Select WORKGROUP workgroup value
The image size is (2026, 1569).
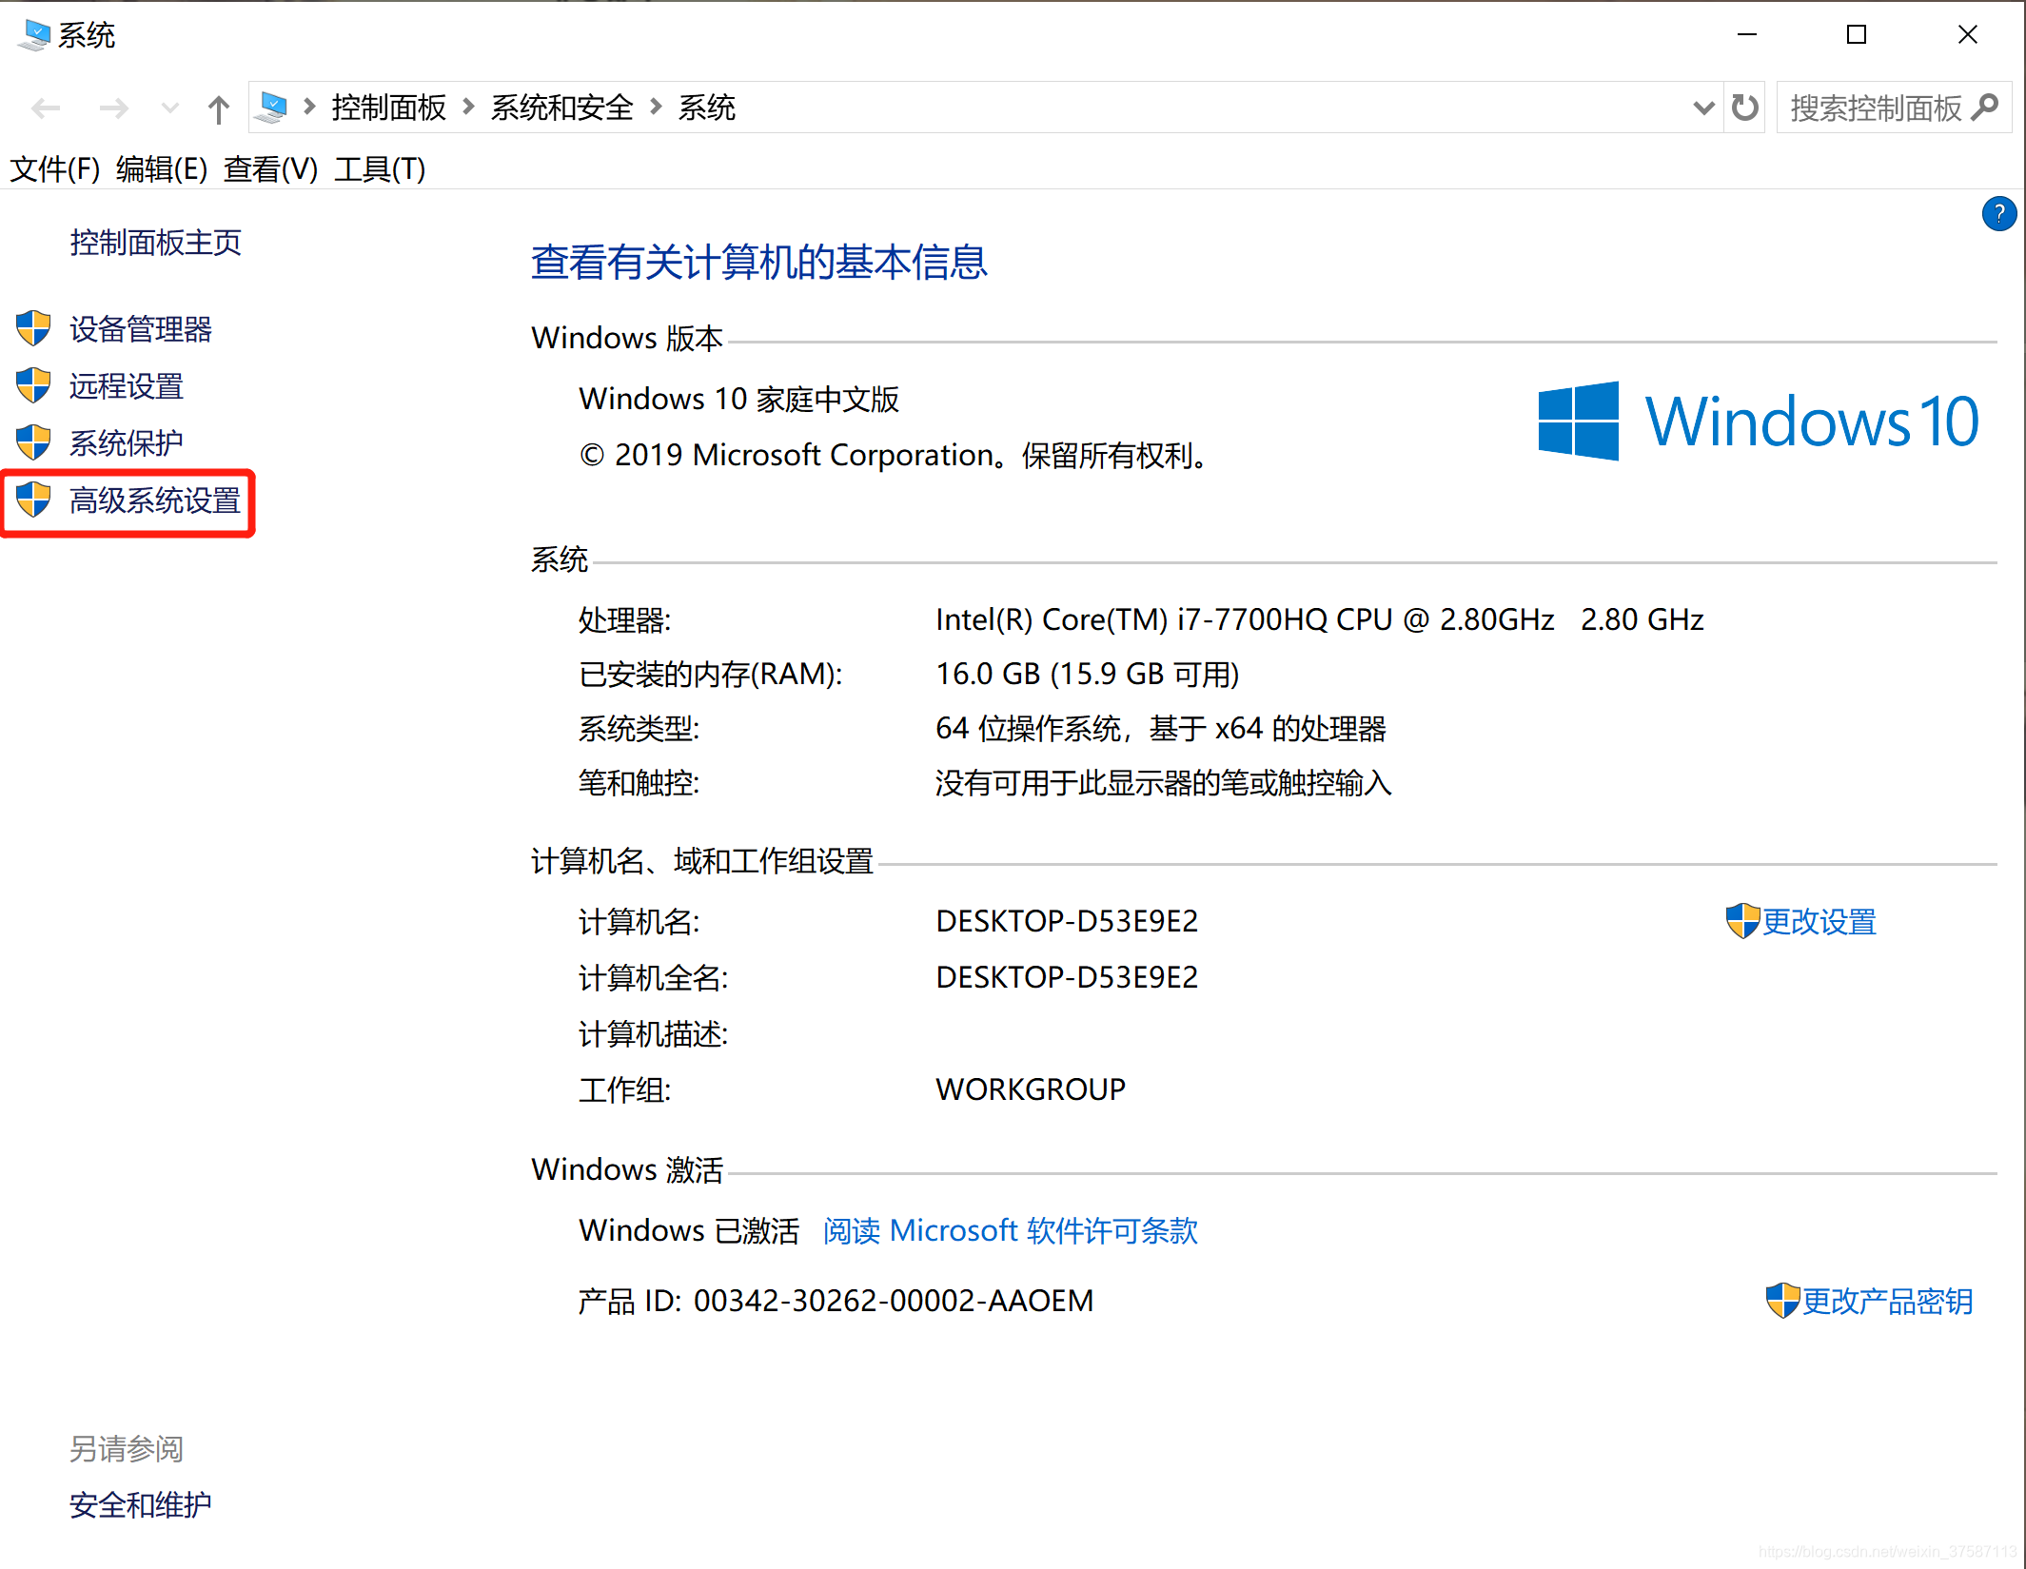tap(1031, 1089)
